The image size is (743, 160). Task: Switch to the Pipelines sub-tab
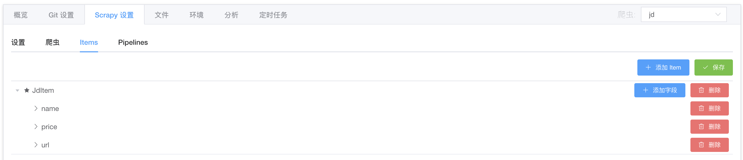click(x=133, y=42)
